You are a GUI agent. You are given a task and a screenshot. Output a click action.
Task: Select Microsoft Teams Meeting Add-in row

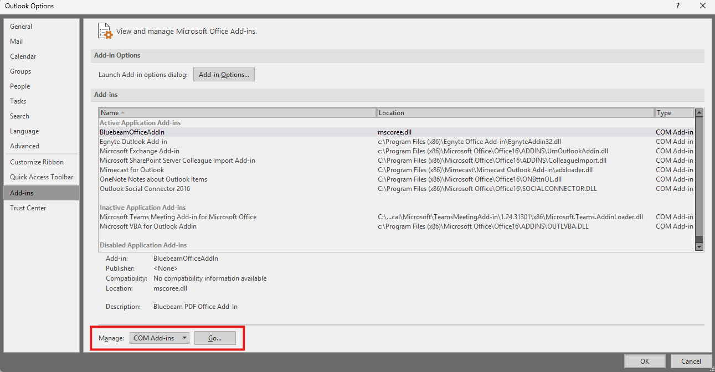click(396, 217)
